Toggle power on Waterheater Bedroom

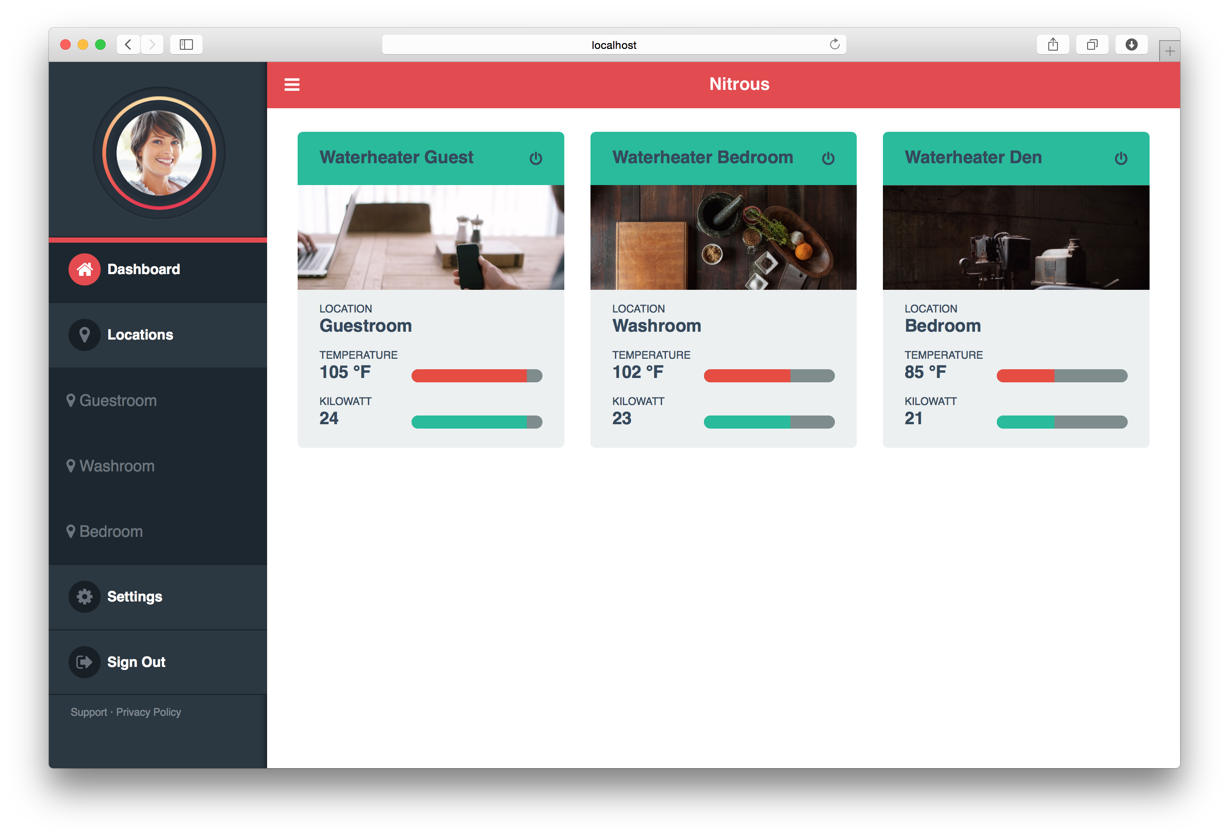827,158
